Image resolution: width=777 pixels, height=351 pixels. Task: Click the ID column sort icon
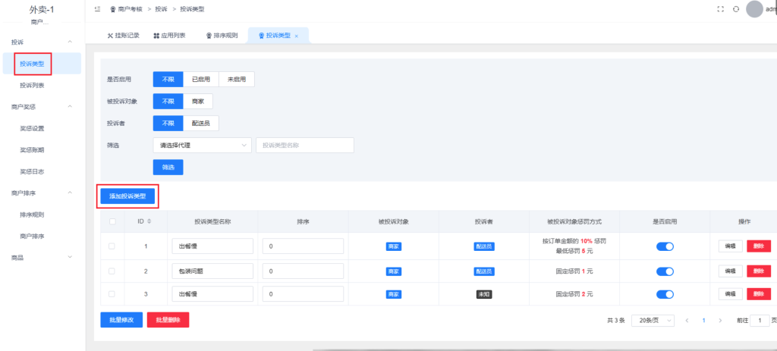(149, 221)
